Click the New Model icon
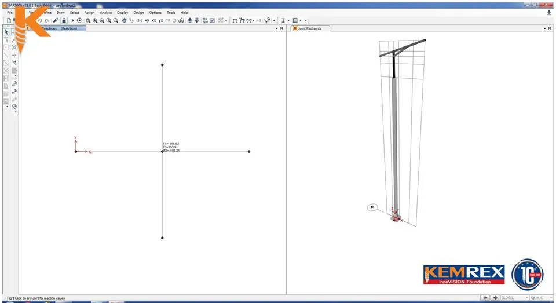556x303 pixels. (9, 21)
